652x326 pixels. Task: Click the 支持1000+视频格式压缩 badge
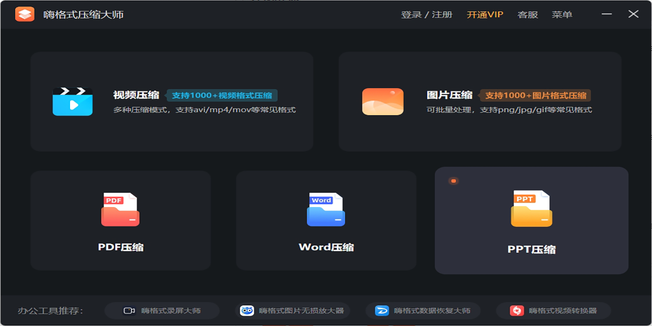(x=222, y=96)
